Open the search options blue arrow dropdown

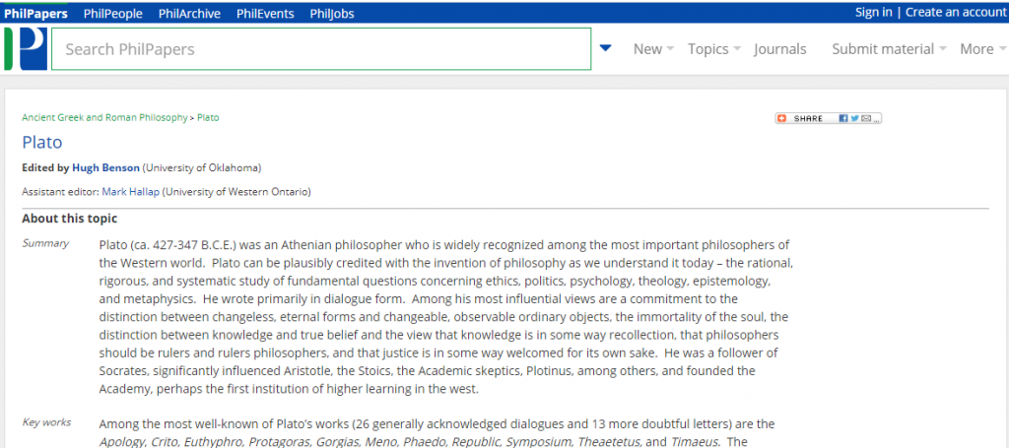(x=606, y=48)
